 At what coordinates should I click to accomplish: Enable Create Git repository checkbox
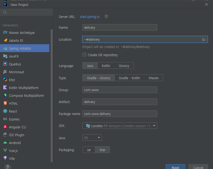click(x=84, y=55)
